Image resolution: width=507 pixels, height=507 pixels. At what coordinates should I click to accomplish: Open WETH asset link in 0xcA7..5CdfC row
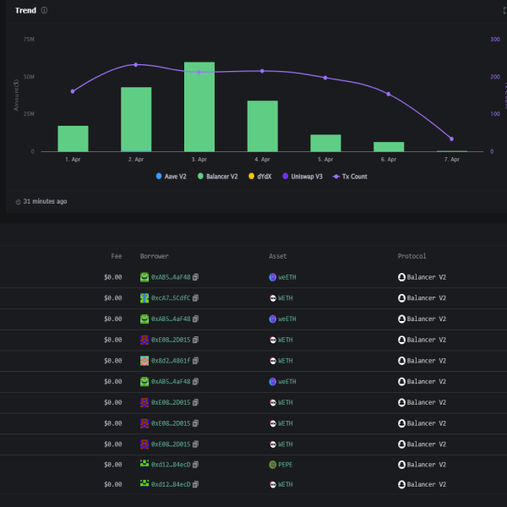[x=286, y=297]
